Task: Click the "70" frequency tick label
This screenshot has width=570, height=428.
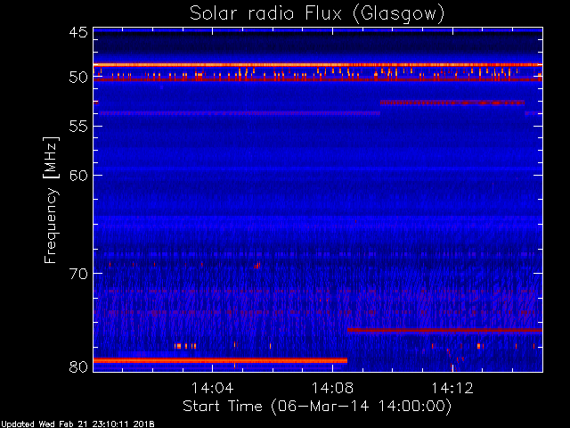Action: click(78, 274)
